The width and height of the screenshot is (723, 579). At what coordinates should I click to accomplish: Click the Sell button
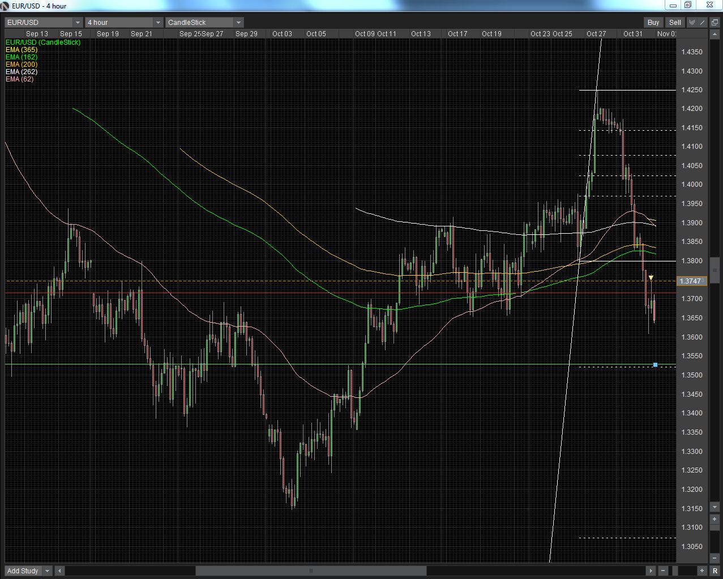(675, 22)
